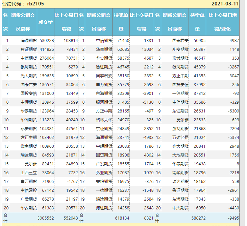
Task: Click long change total 8321
Action: (149, 218)
